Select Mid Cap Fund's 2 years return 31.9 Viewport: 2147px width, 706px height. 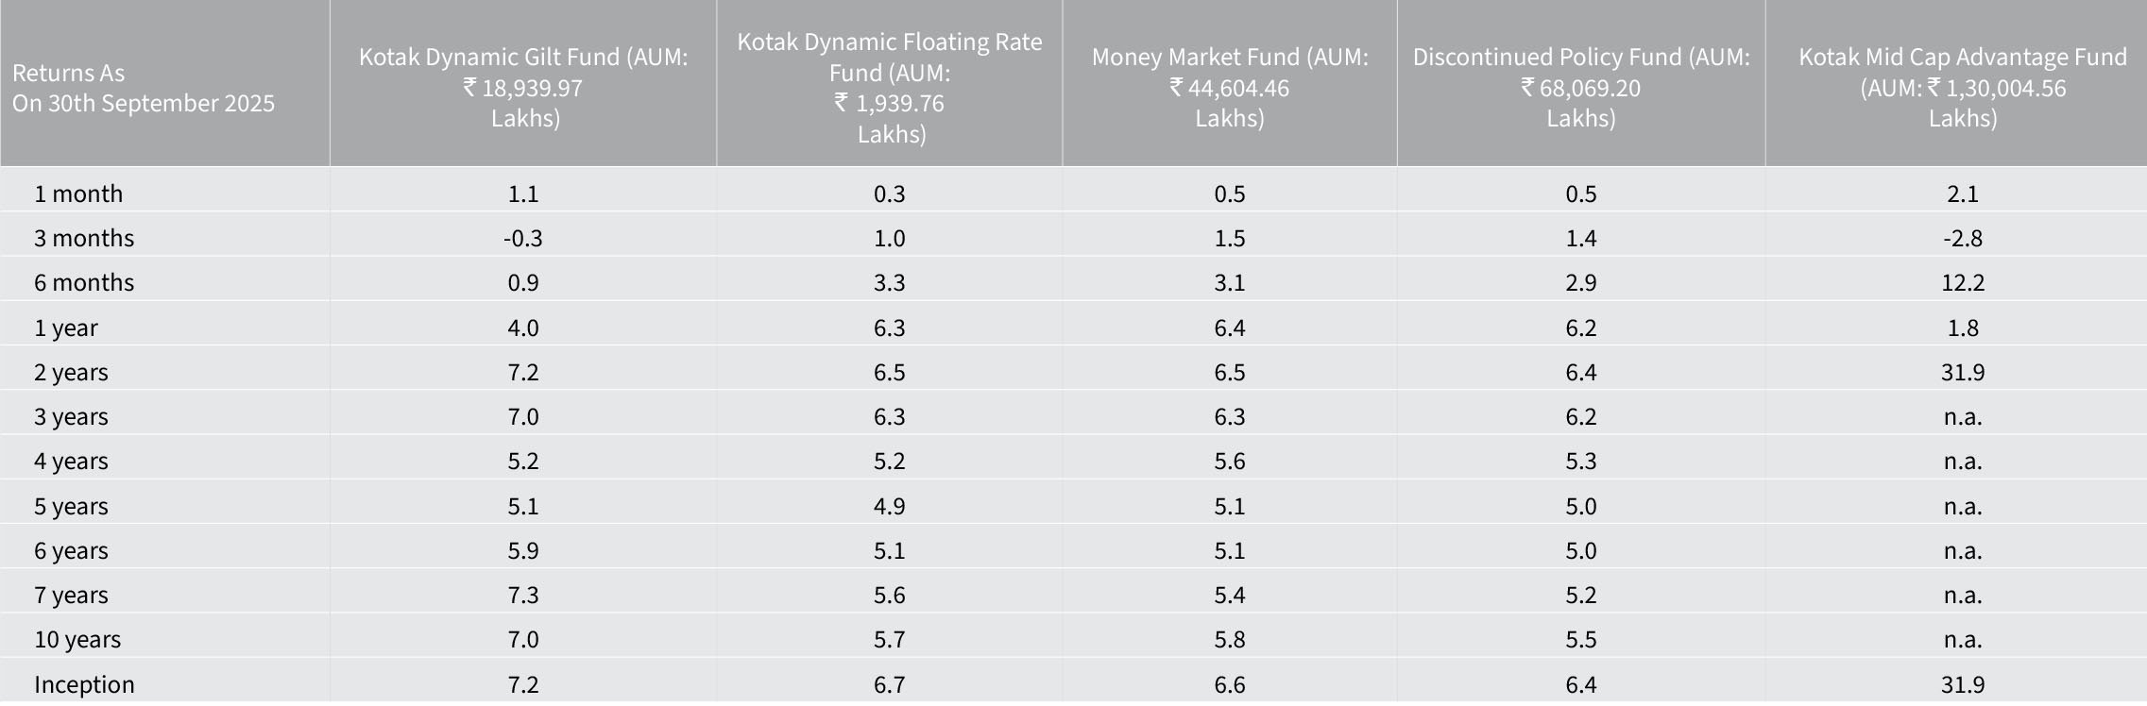[1962, 372]
